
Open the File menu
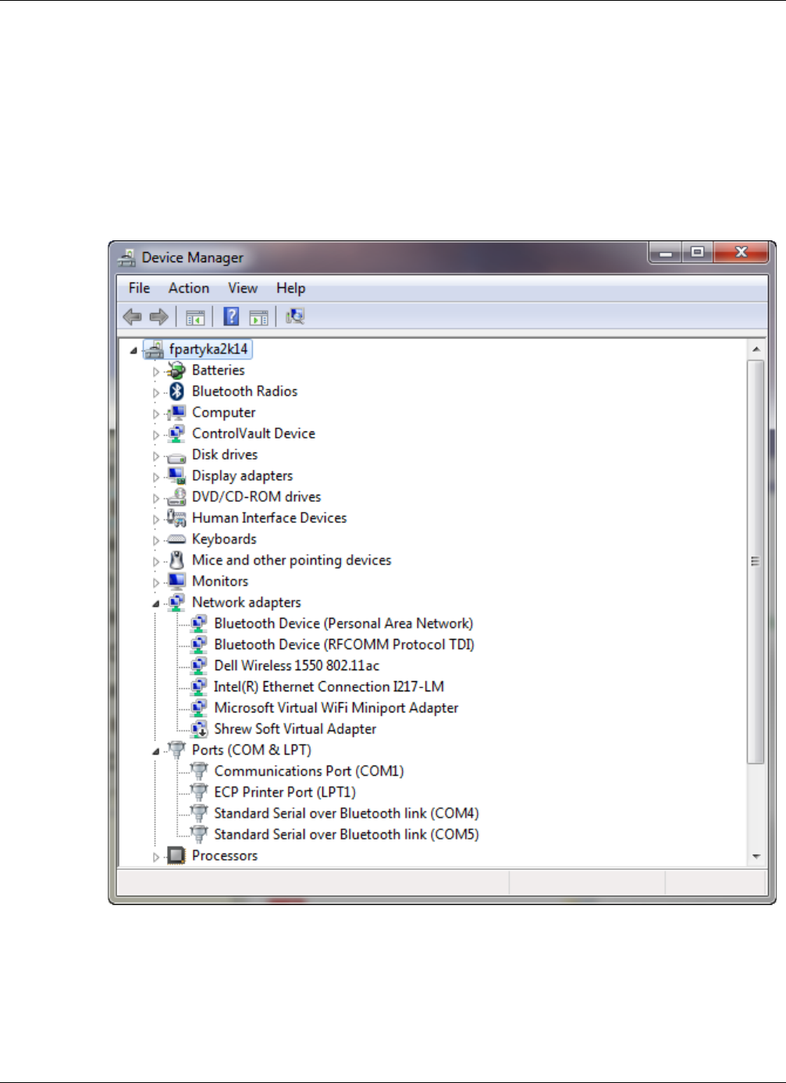point(139,288)
